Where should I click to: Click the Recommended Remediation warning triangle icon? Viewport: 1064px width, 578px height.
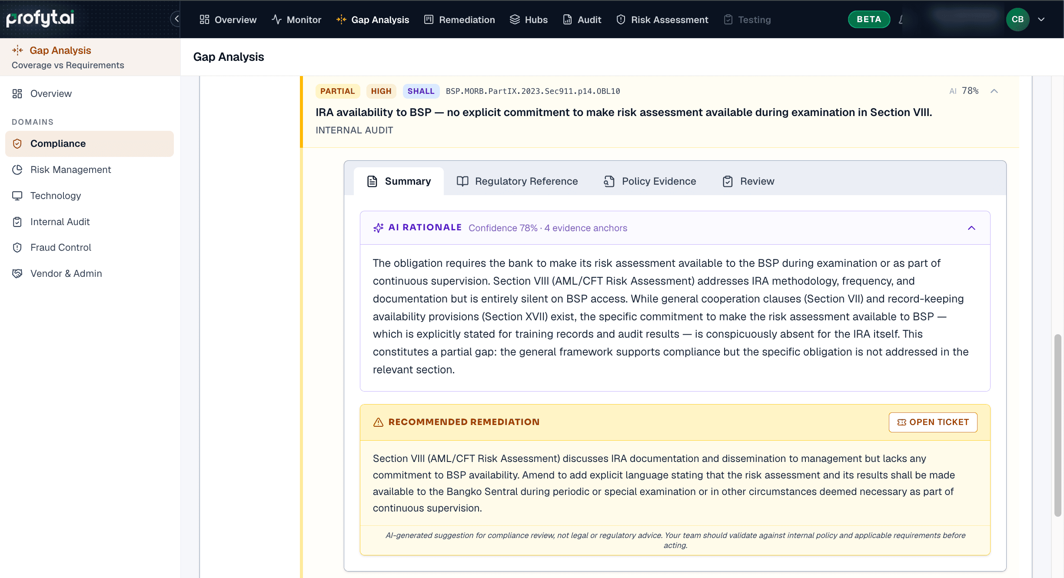[x=378, y=422]
